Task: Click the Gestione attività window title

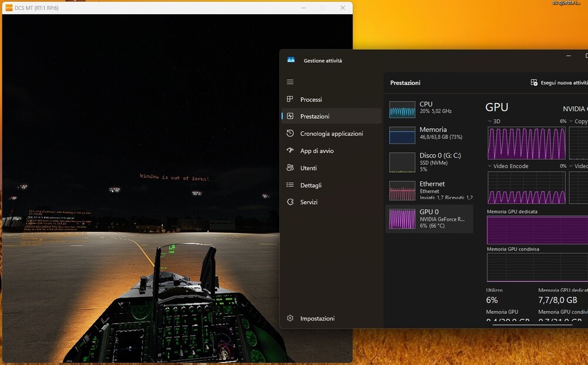Action: point(322,61)
